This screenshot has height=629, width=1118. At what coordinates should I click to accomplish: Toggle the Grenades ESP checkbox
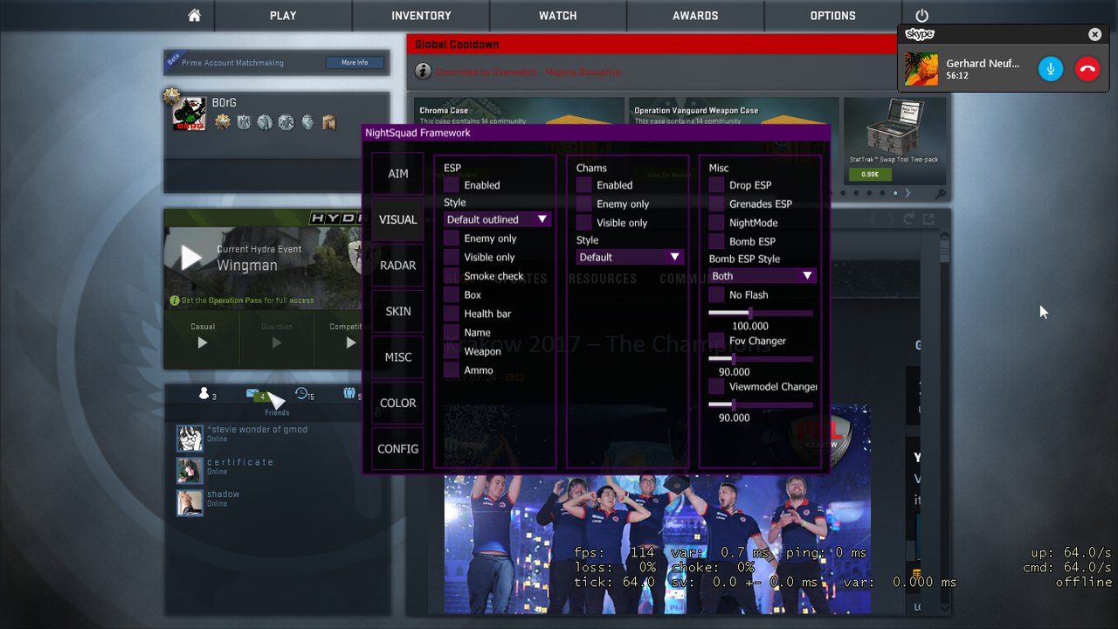(716, 204)
